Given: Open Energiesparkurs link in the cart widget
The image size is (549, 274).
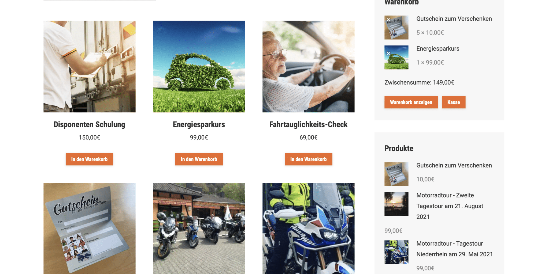Looking at the screenshot, I should click(x=438, y=49).
